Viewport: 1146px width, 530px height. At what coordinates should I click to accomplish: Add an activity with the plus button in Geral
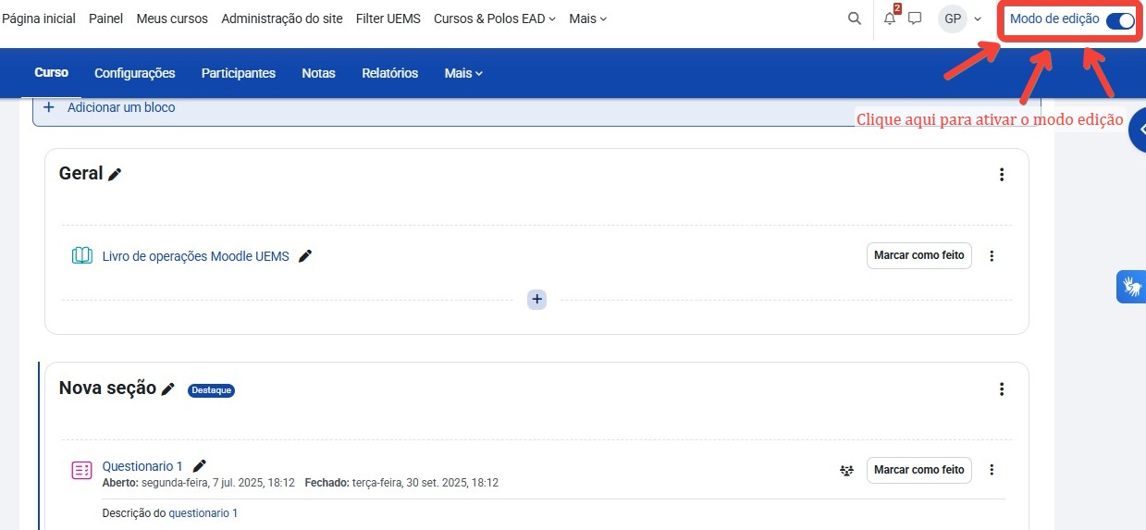point(537,300)
